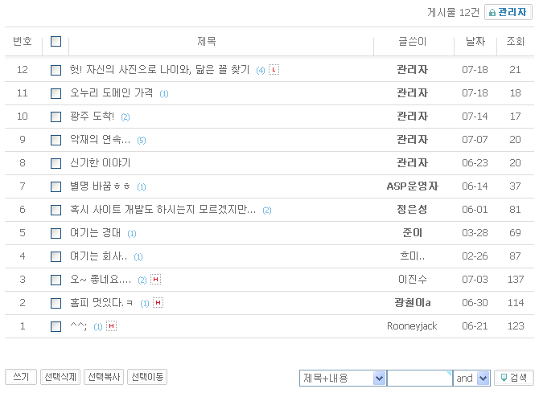Image resolution: width=539 pixels, height=397 pixels.
Task: Click author 정은성
Action: click(x=412, y=210)
